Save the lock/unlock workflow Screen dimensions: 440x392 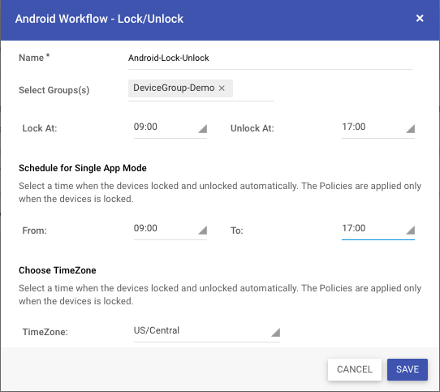(x=408, y=369)
